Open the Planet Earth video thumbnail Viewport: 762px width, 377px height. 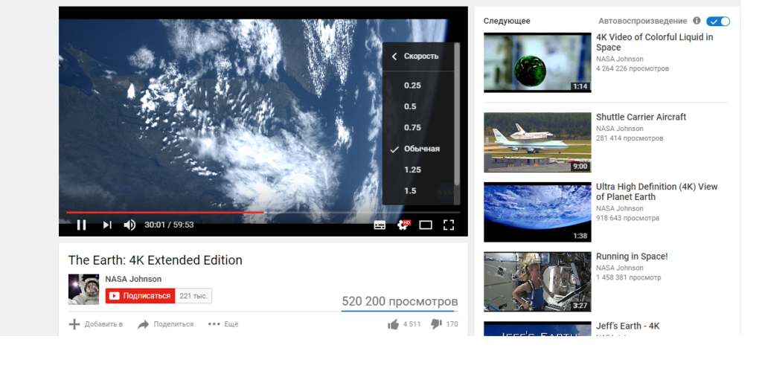[x=537, y=213]
